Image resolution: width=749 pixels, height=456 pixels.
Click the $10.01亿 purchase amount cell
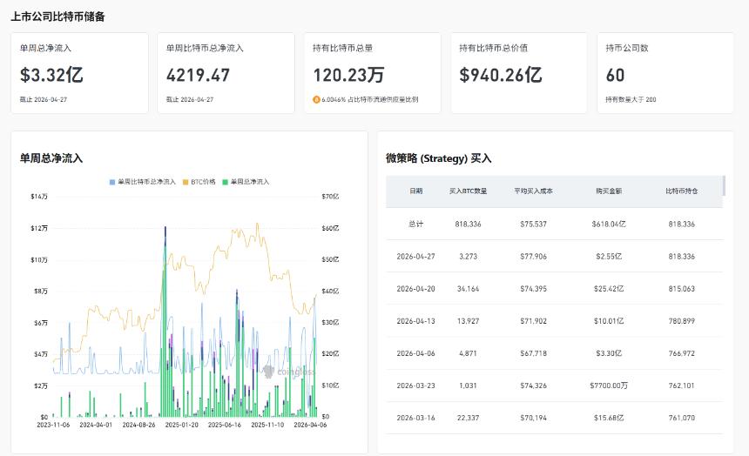pos(609,321)
